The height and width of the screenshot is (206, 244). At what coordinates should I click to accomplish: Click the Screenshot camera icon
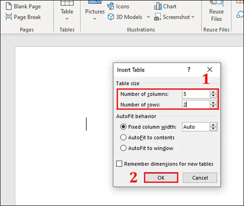click(158, 17)
